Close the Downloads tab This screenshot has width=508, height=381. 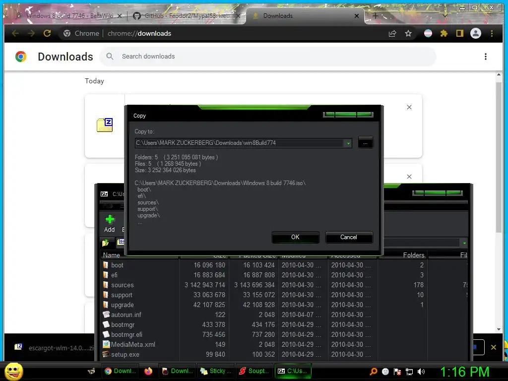357,16
